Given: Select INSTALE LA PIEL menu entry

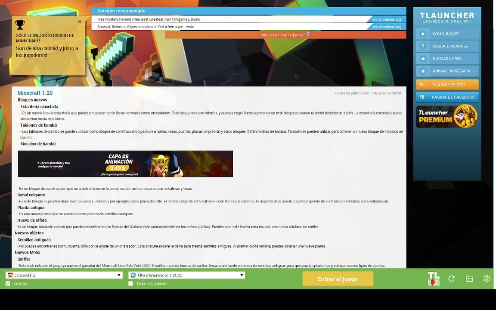Looking at the screenshot, I should pos(447,59).
